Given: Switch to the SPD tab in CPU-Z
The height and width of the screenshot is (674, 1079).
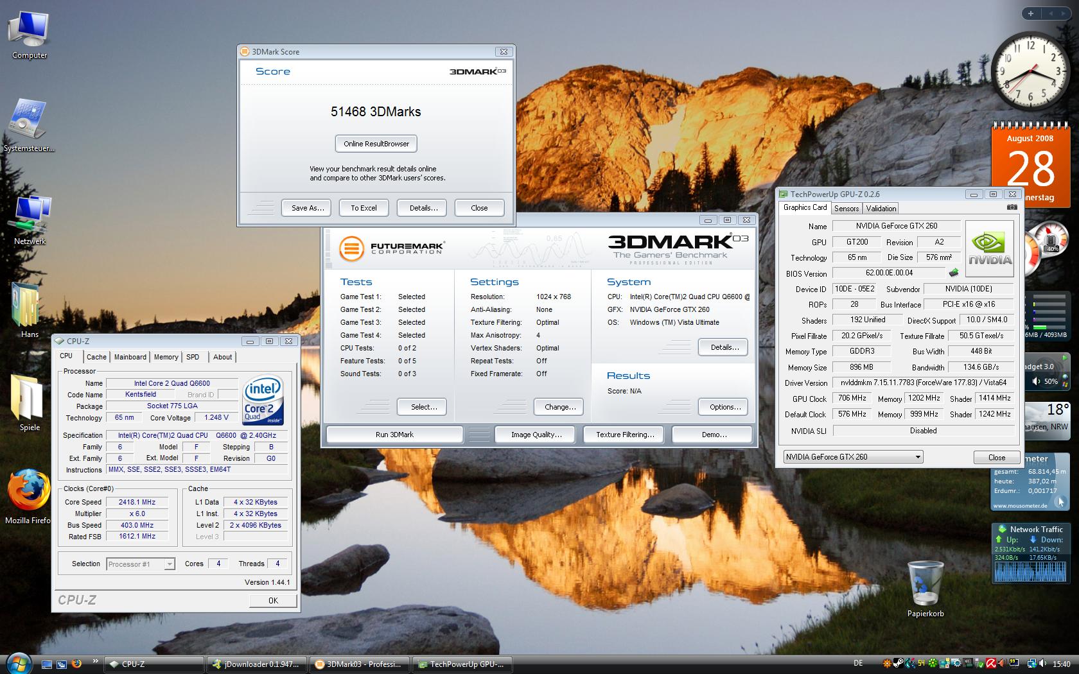Looking at the screenshot, I should click(193, 357).
